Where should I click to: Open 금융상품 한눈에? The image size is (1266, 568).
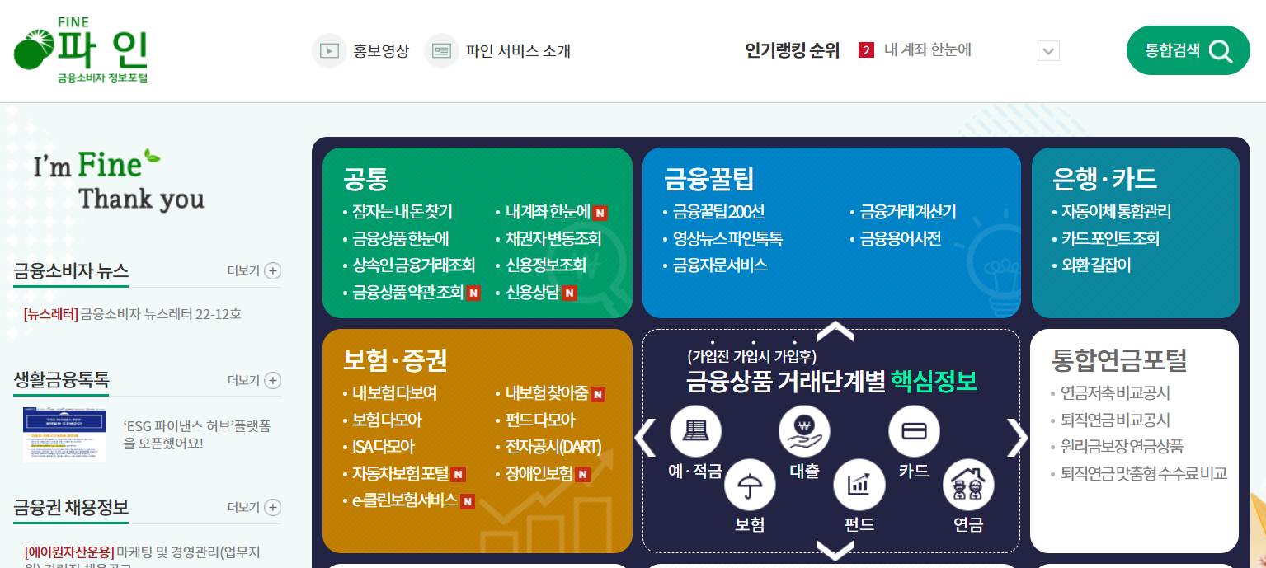click(400, 239)
